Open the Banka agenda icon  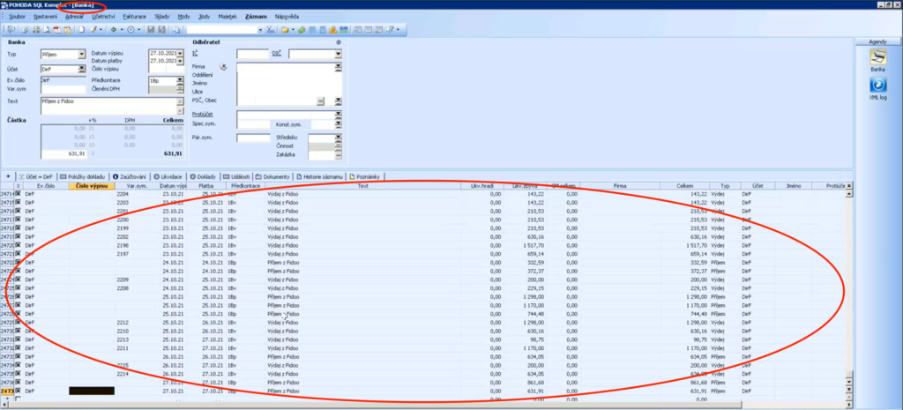click(x=877, y=56)
